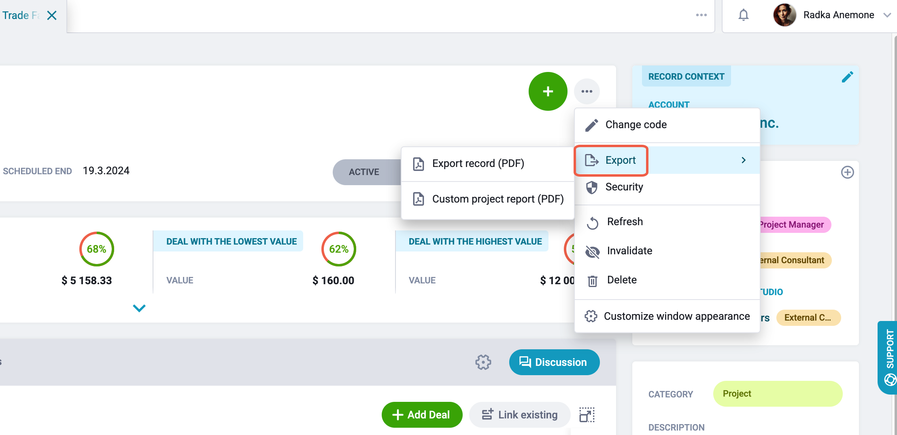Open the three-dot more actions button
Image resolution: width=897 pixels, height=435 pixels.
tap(587, 91)
